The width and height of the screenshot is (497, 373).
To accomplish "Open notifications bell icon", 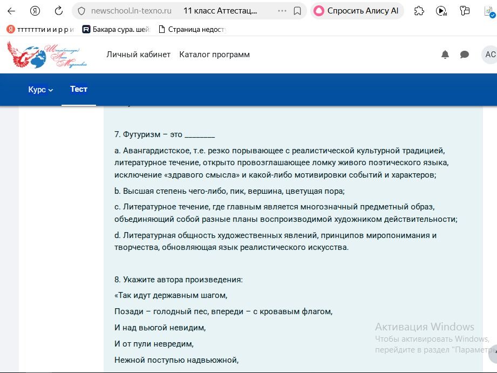I will coord(445,55).
